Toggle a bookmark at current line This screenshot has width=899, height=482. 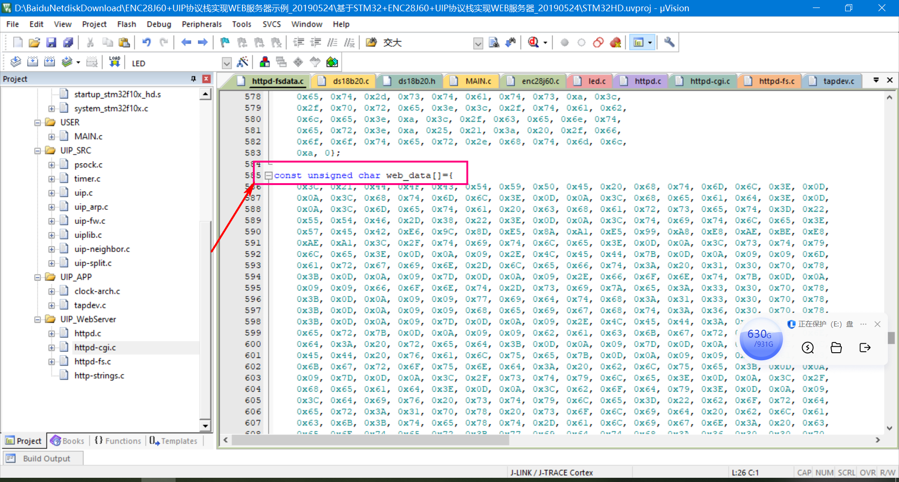225,42
